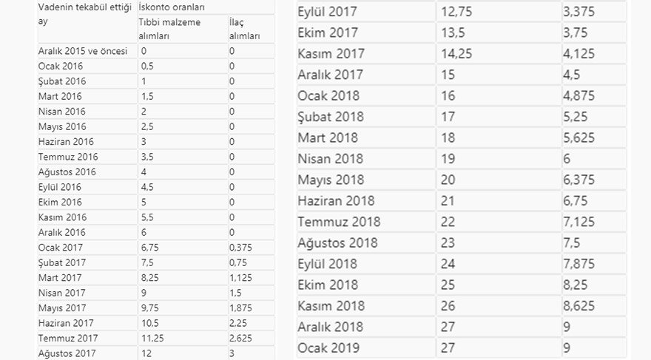
Task: Click the 'Eylül 2017' cell in right table
Action: click(328, 12)
